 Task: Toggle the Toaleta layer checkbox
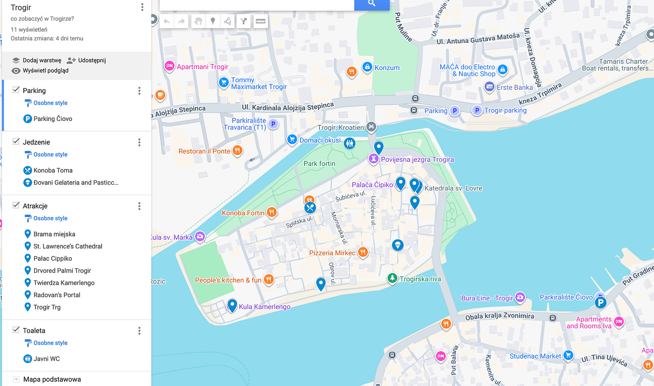(x=16, y=330)
